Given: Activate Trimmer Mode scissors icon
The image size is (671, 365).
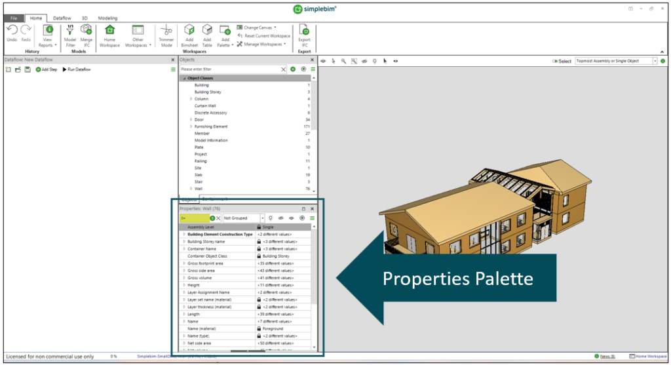Looking at the screenshot, I should tap(166, 30).
